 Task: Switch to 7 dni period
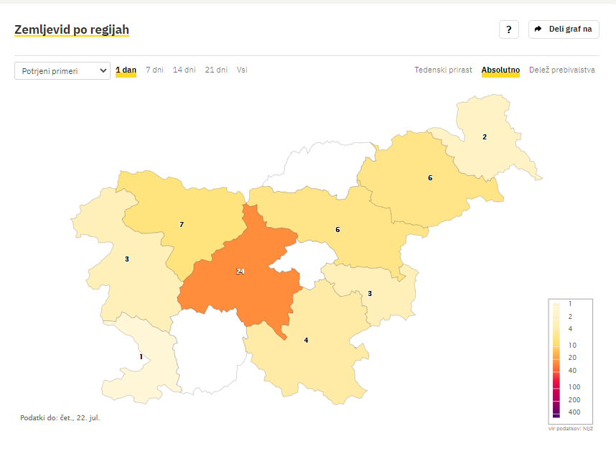click(154, 70)
